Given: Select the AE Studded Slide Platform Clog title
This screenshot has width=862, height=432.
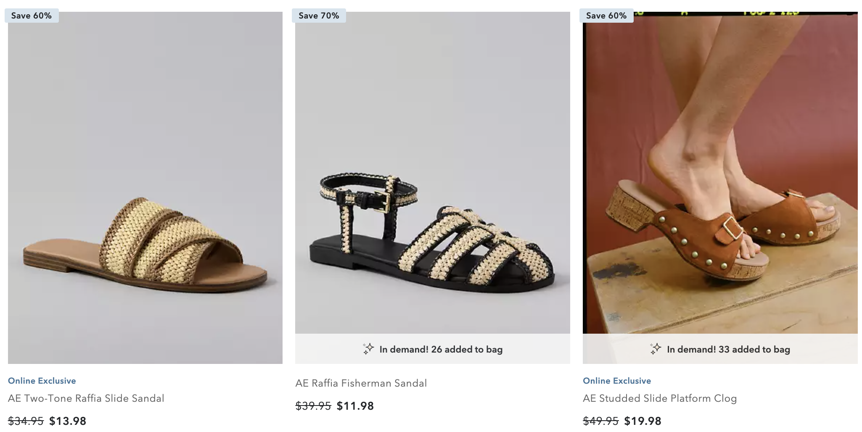Looking at the screenshot, I should click(660, 398).
